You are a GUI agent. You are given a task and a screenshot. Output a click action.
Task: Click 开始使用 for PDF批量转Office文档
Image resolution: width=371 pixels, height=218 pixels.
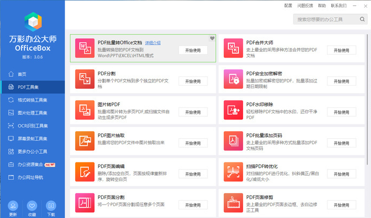pos(193,50)
